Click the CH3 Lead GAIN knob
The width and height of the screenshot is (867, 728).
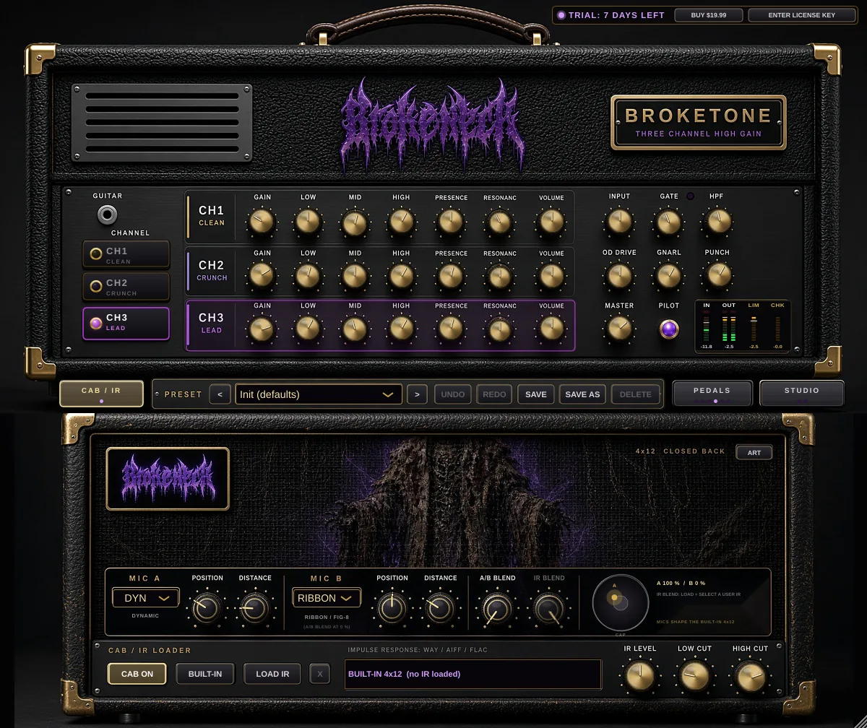(x=262, y=329)
